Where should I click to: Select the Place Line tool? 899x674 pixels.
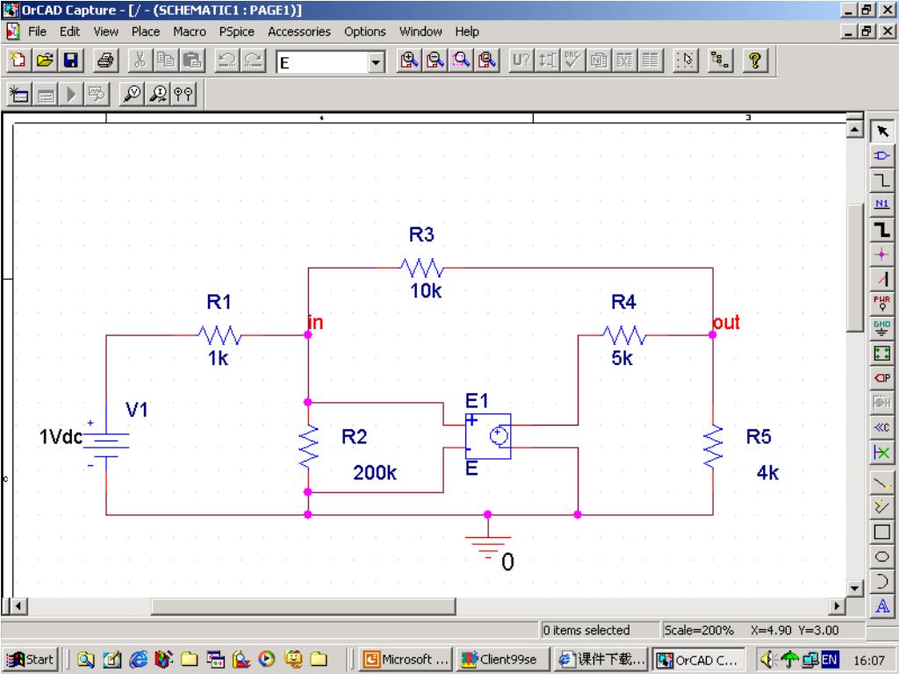click(881, 484)
